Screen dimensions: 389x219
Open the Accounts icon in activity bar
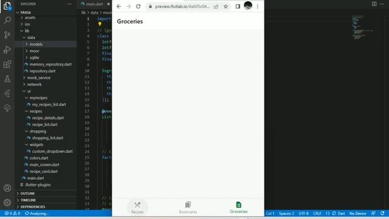(x=7, y=188)
